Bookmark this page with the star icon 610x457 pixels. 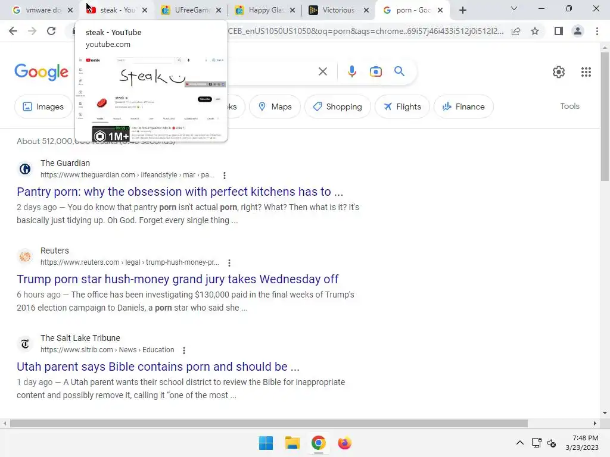[535, 31]
